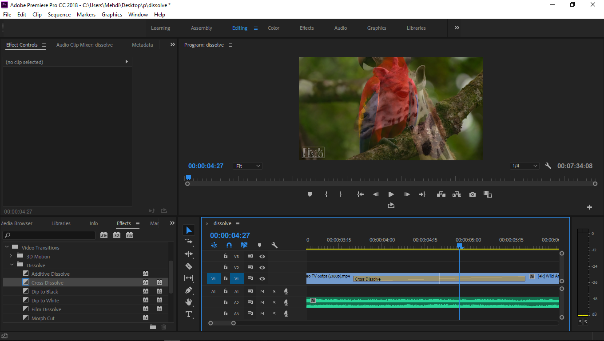Viewport: 604px width, 341px height.
Task: Click Go to In point button
Action: point(361,194)
